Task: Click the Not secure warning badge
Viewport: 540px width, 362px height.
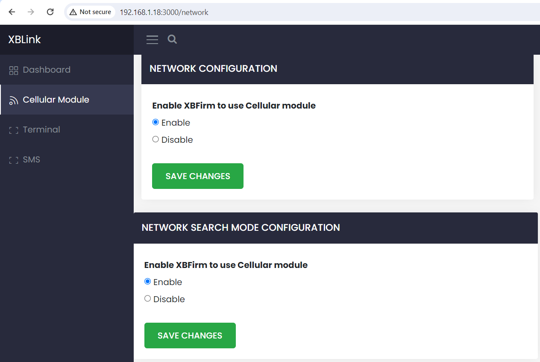Action: tap(91, 12)
